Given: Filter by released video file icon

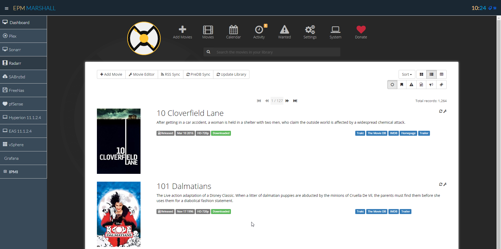Looking at the screenshot, I should 421,85.
